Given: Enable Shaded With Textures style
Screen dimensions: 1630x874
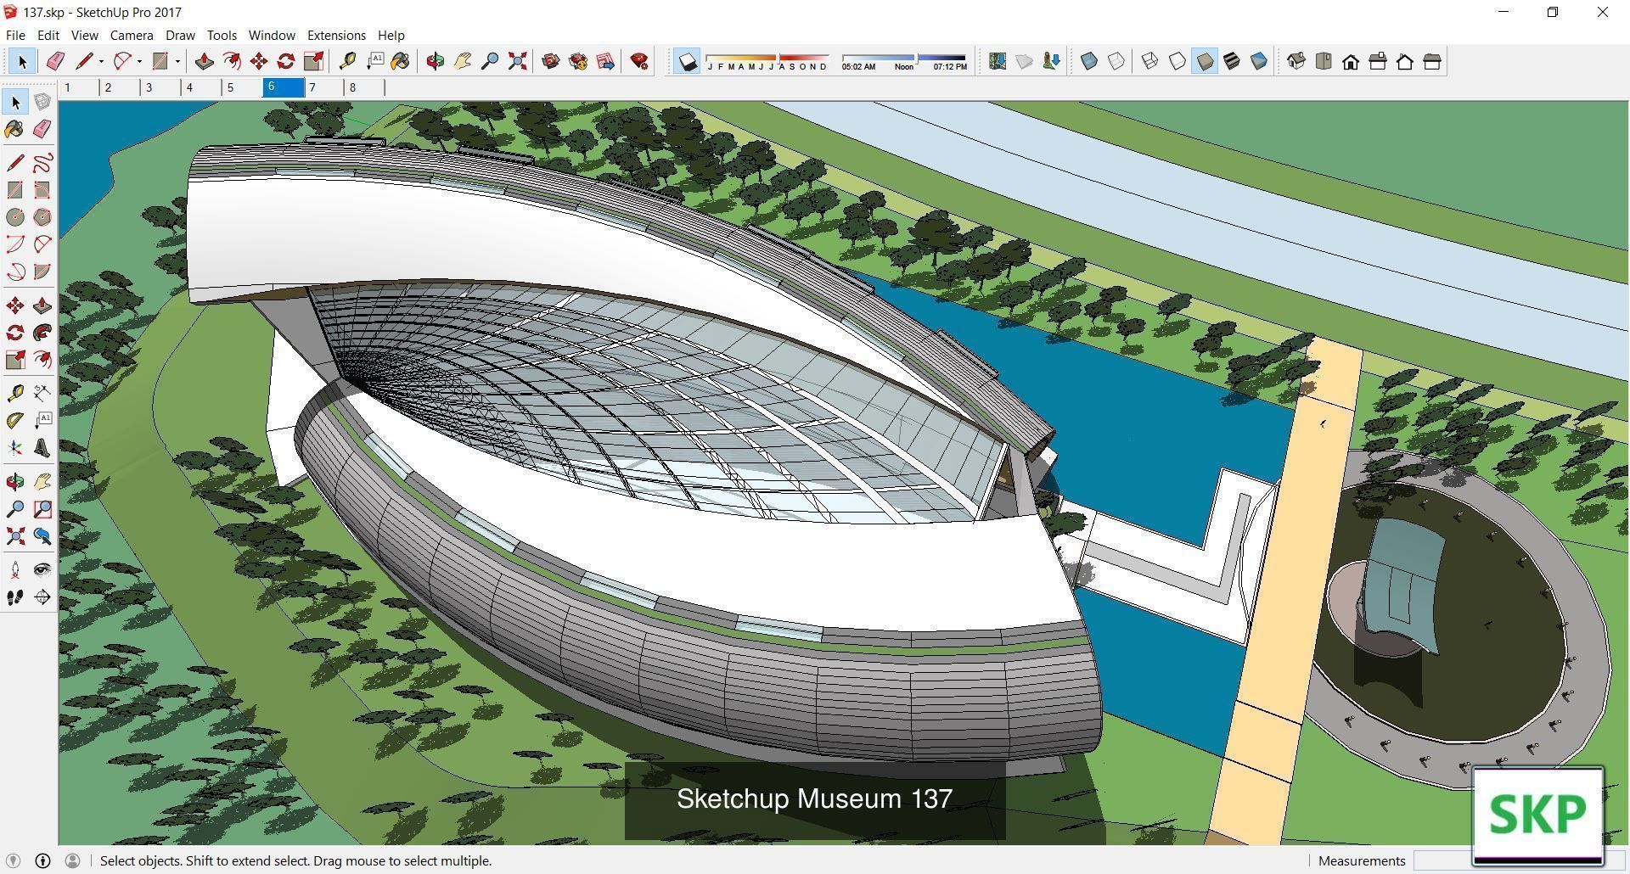Looking at the screenshot, I should point(1232,61).
